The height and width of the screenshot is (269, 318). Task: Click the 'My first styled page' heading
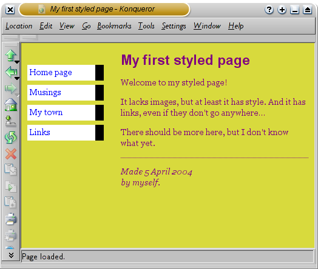185,61
